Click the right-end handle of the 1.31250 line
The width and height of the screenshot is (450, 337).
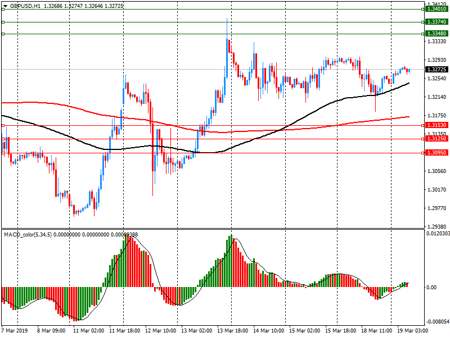coord(422,139)
